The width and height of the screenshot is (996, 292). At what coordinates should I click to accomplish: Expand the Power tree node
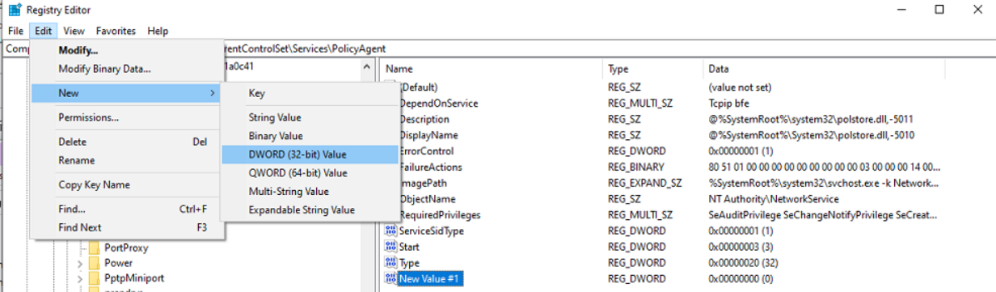pyautogui.click(x=79, y=263)
